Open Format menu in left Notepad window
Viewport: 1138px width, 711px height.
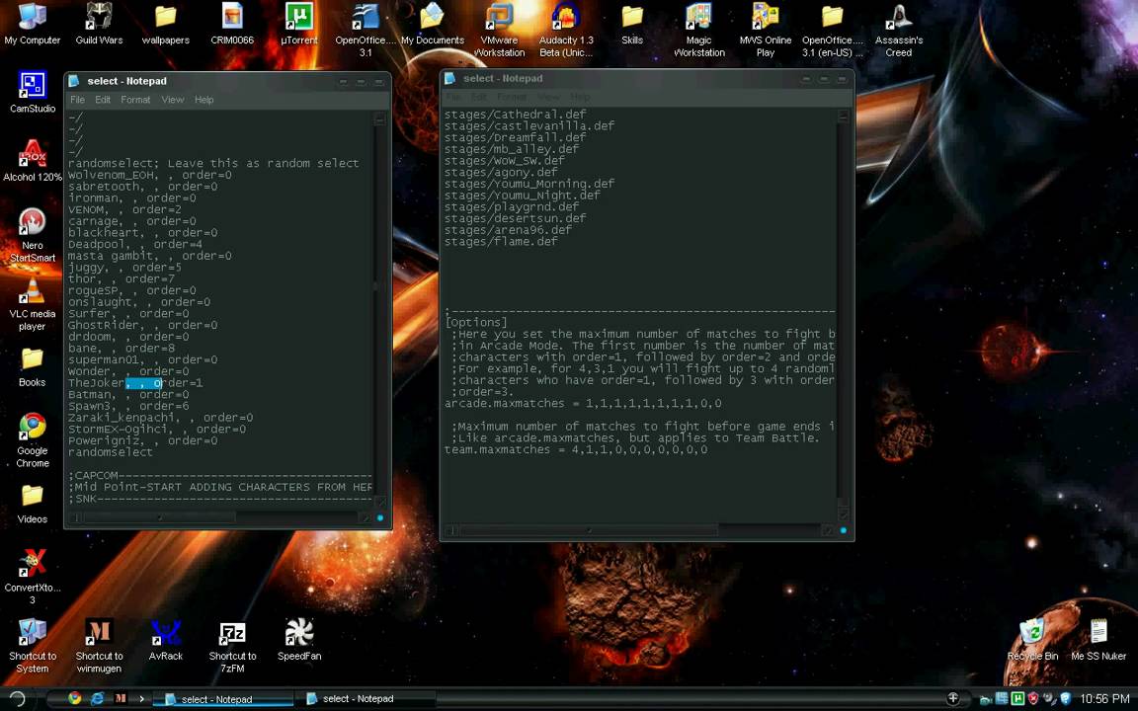tap(135, 100)
